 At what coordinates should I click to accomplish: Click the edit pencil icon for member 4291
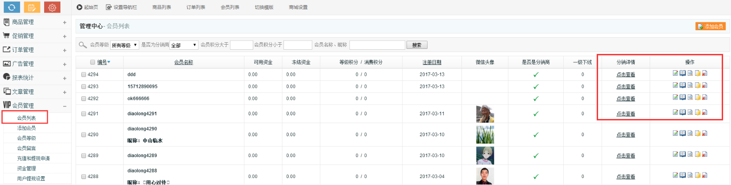675,112
